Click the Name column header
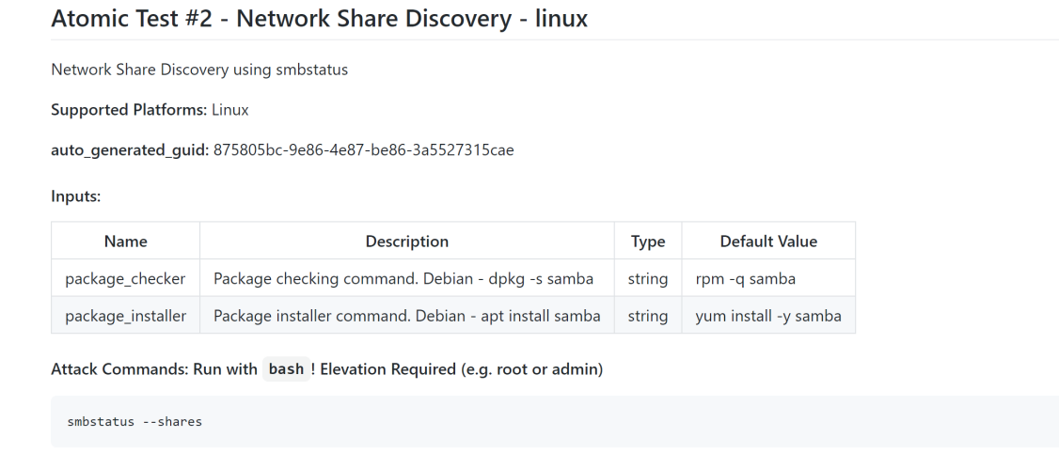This screenshot has height=453, width=1059. click(126, 241)
